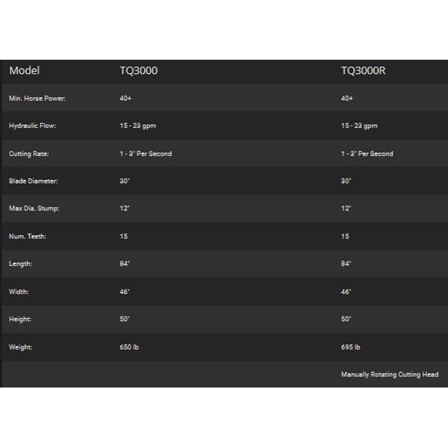Screen dimensions: 448x448
Task: Select the TQ3000 84" length value
Action: coord(125,264)
